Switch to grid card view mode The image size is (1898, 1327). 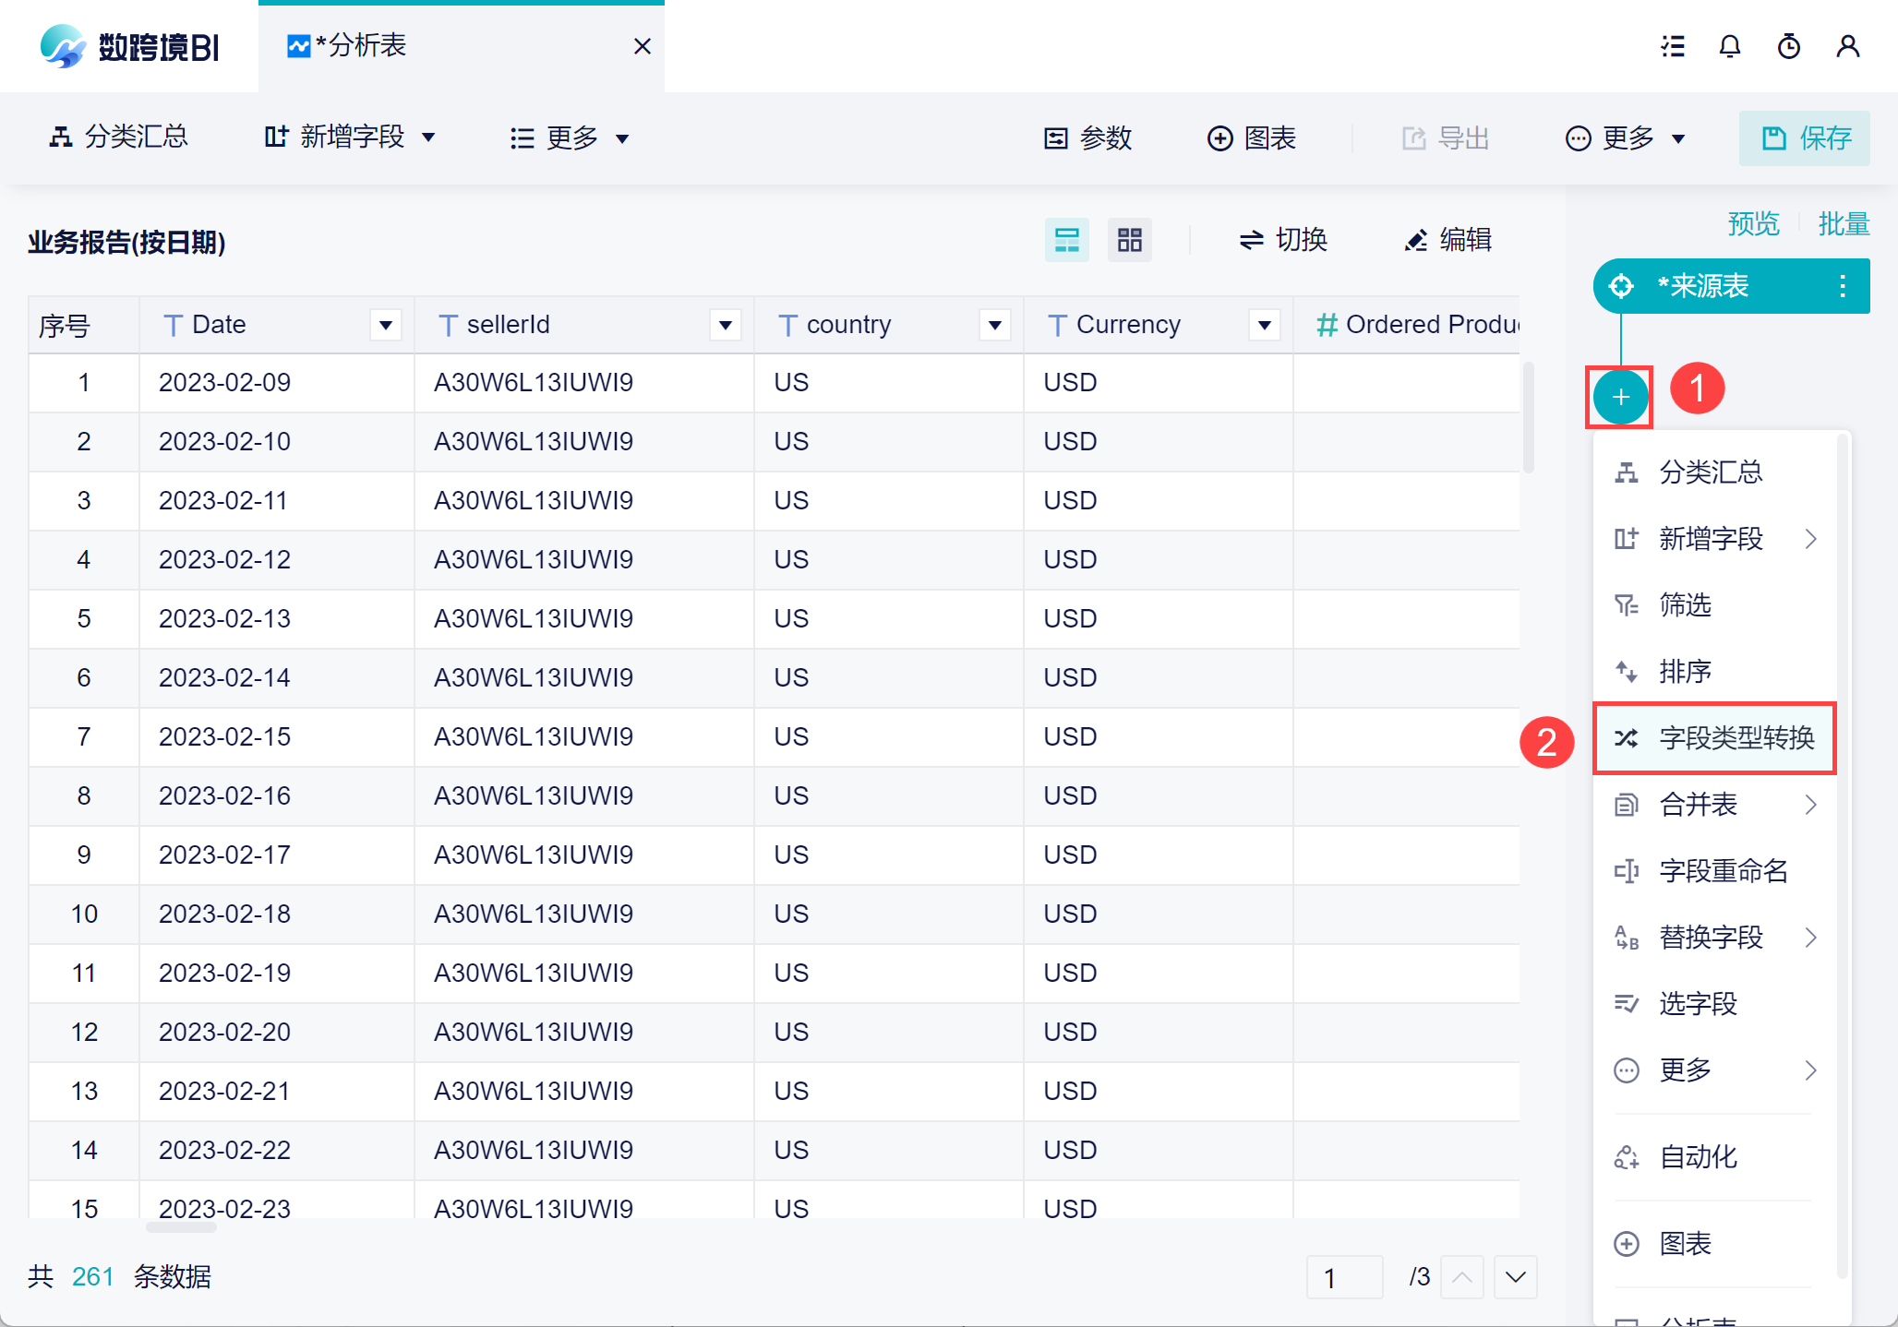(1129, 240)
